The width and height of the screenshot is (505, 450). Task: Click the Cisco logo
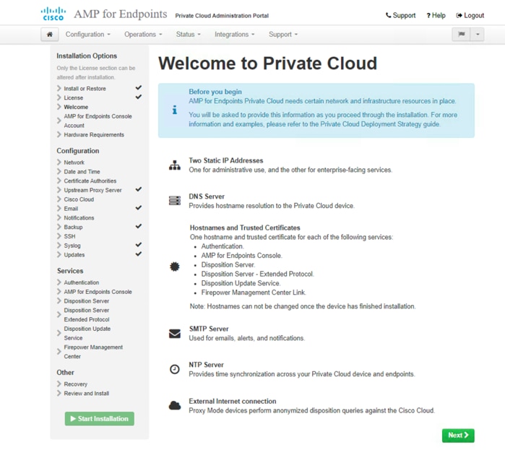[x=53, y=14]
